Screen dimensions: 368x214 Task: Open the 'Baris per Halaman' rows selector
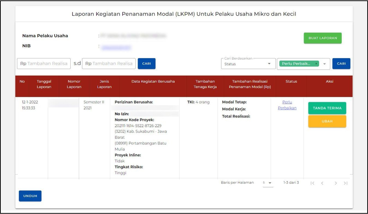(268, 183)
